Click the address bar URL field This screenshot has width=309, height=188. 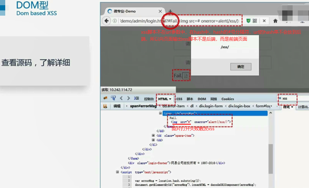tap(179, 21)
